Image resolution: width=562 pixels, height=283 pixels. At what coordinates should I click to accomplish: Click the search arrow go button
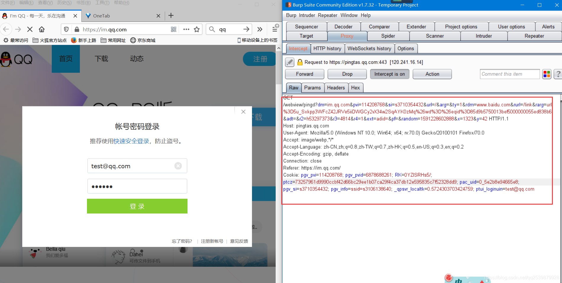pos(246,29)
